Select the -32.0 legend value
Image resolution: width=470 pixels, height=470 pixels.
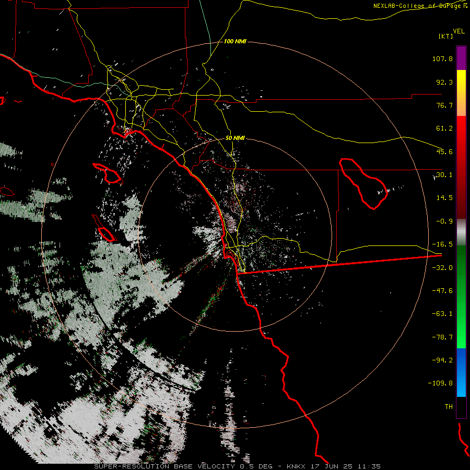[442, 267]
